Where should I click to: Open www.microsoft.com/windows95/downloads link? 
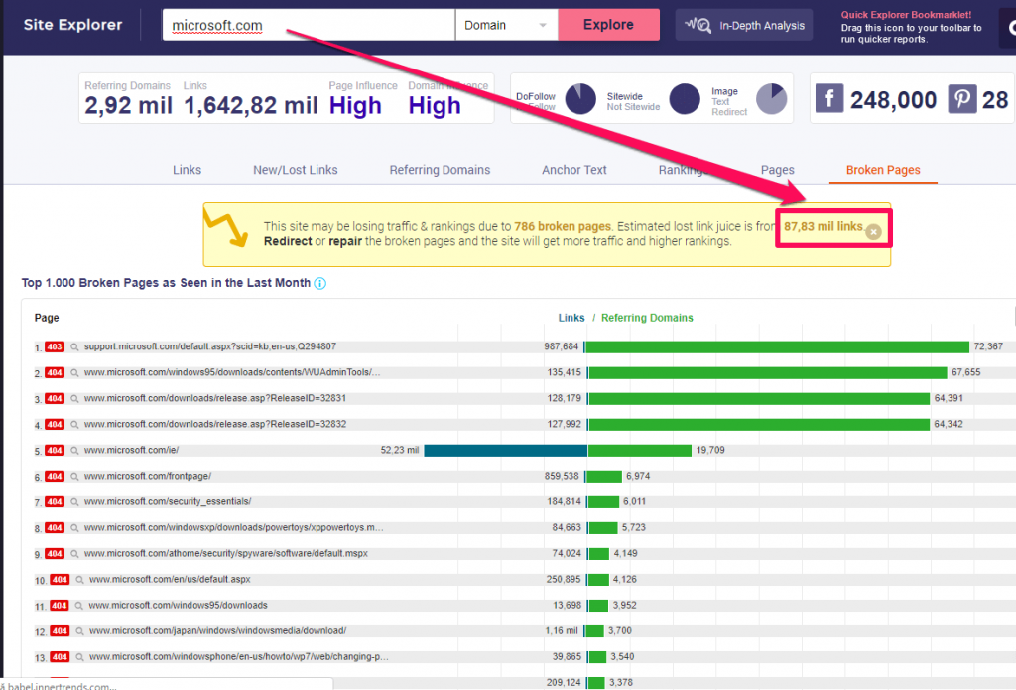pos(178,605)
